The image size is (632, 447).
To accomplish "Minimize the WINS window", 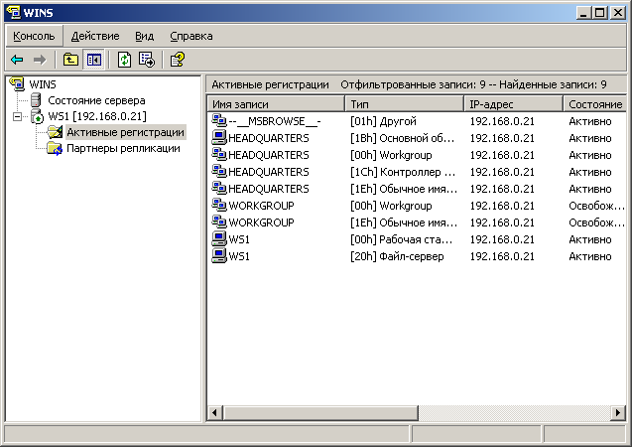I will (x=582, y=13).
